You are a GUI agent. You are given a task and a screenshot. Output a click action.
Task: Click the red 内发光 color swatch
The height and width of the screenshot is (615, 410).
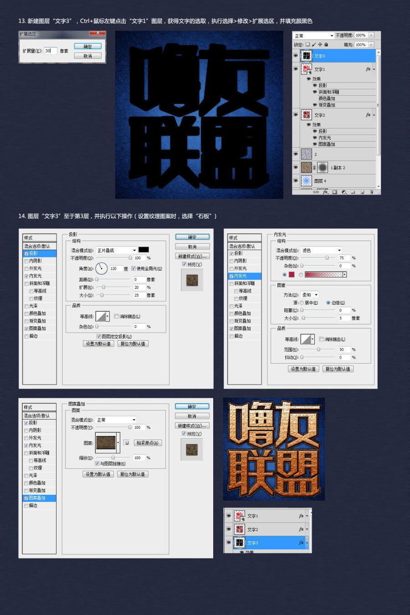coord(292,274)
